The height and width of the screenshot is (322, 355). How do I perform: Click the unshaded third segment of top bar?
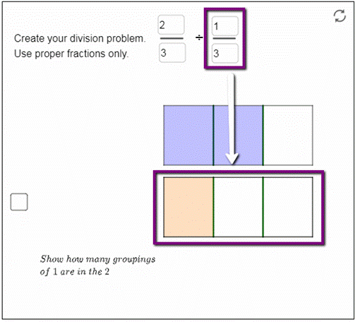288,135
